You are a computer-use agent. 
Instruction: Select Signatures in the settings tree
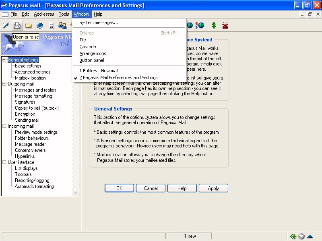coord(25,102)
